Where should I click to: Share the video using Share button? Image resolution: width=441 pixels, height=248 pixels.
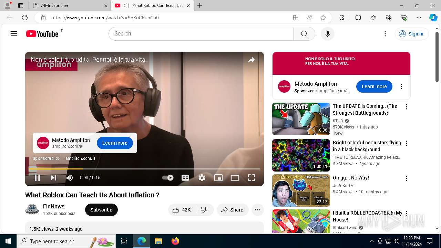(233, 210)
